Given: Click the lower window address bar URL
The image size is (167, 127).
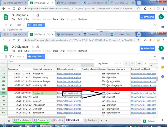Looking at the screenshot, I should 81,40.
